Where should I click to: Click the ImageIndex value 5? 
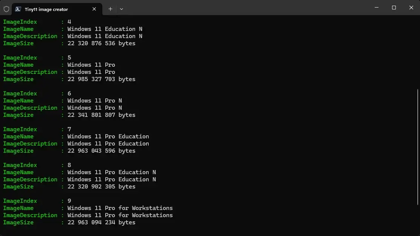tap(69, 58)
